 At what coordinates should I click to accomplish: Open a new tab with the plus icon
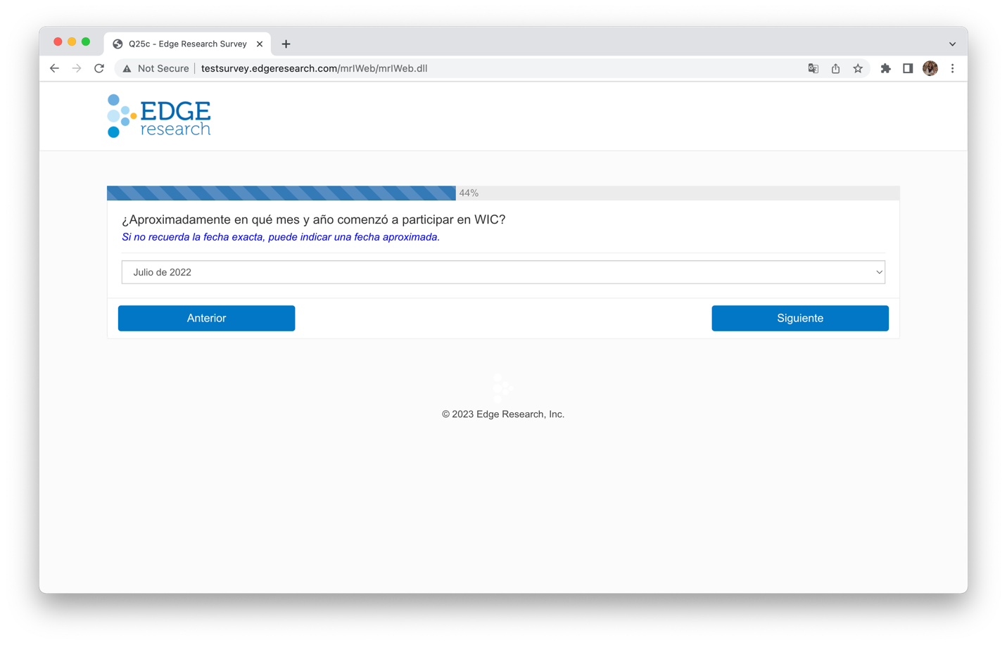point(286,44)
